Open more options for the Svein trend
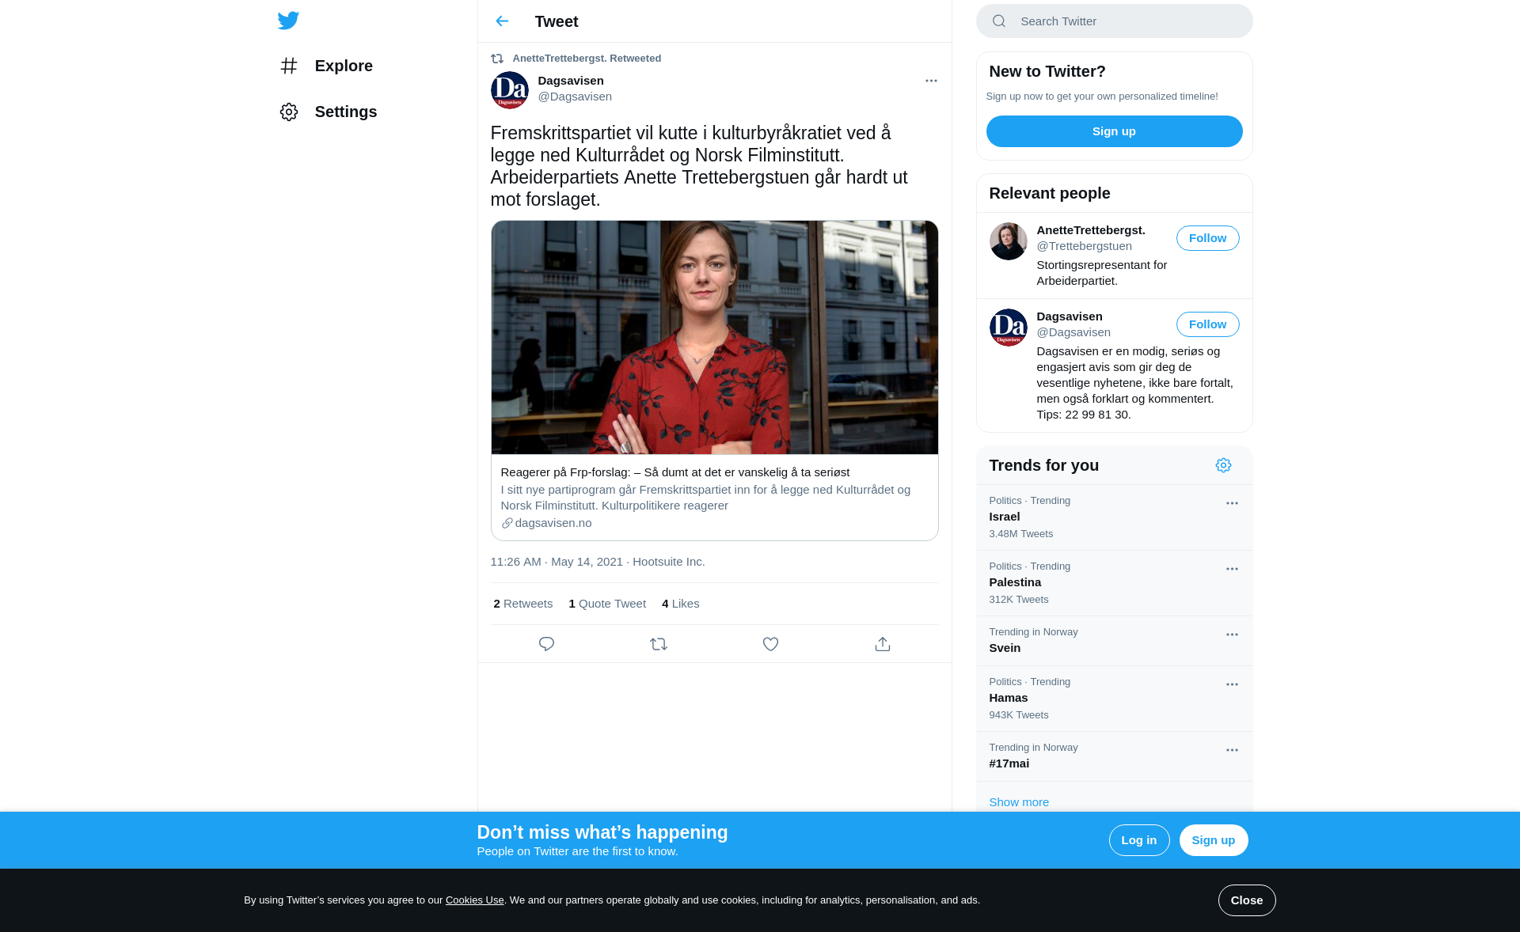 click(x=1232, y=635)
